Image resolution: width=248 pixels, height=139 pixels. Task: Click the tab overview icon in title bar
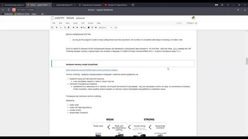click(222, 5)
